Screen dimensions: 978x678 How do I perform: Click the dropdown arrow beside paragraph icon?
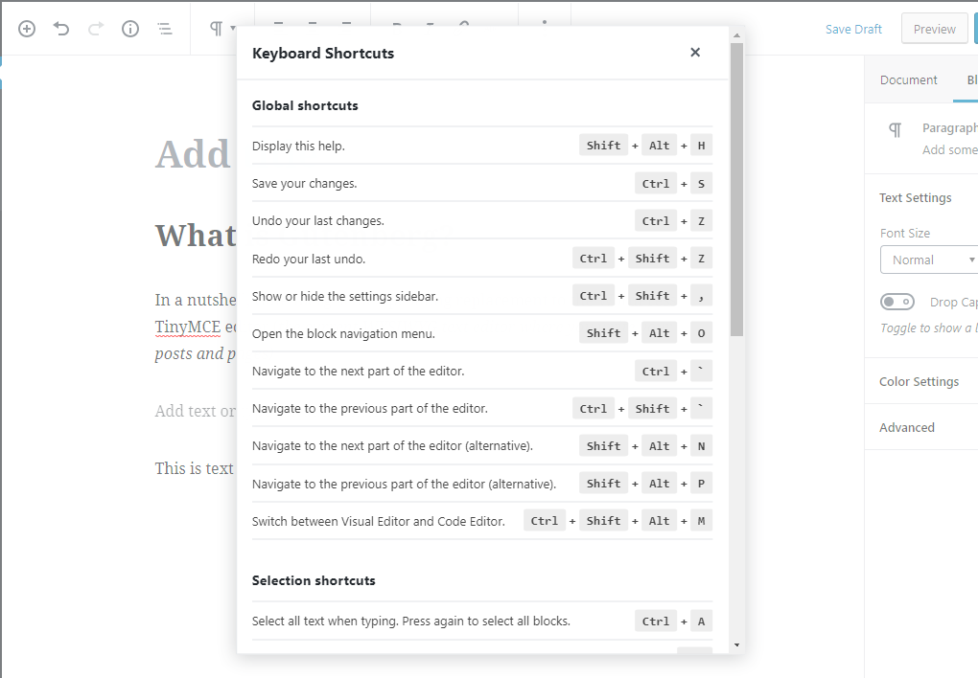coord(233,29)
